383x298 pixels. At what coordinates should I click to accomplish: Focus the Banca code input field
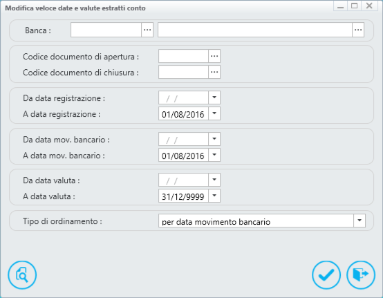[x=106, y=30]
